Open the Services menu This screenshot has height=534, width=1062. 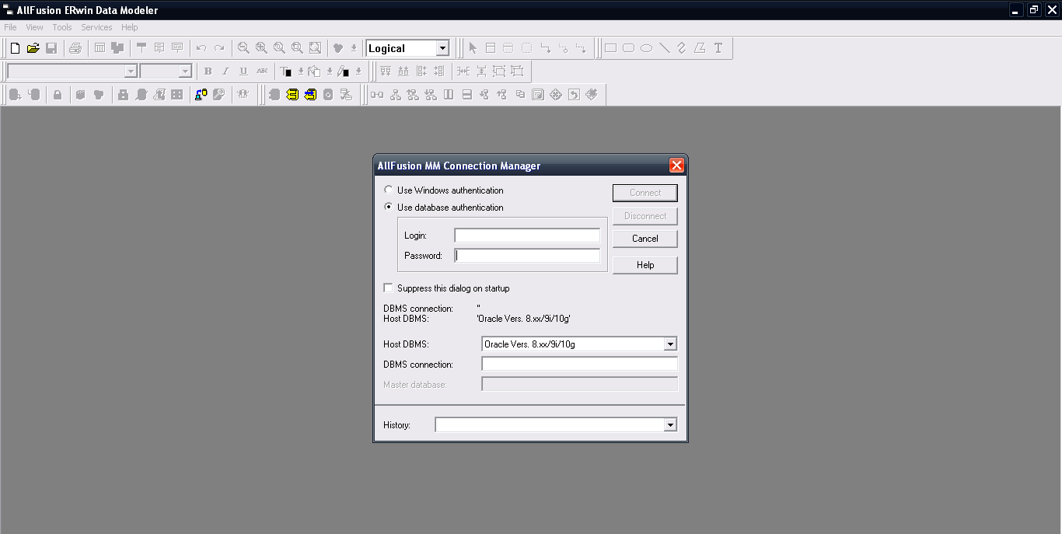(x=96, y=27)
